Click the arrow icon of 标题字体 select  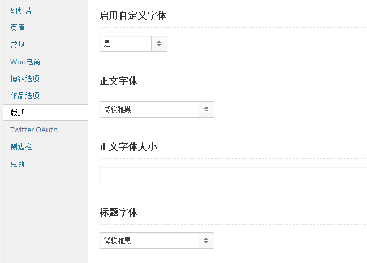tap(206, 240)
